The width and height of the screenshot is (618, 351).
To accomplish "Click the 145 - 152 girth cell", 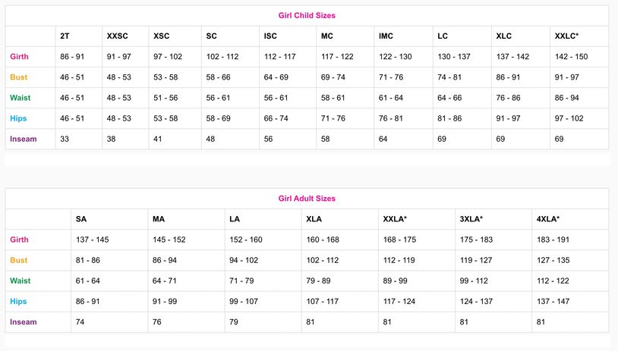I will 169,240.
